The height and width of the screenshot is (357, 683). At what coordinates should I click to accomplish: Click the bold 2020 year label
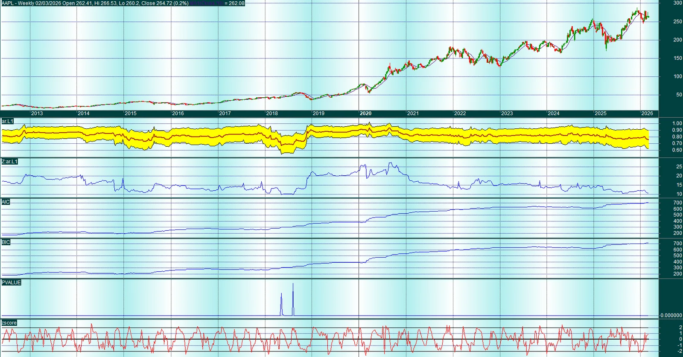[x=365, y=113]
